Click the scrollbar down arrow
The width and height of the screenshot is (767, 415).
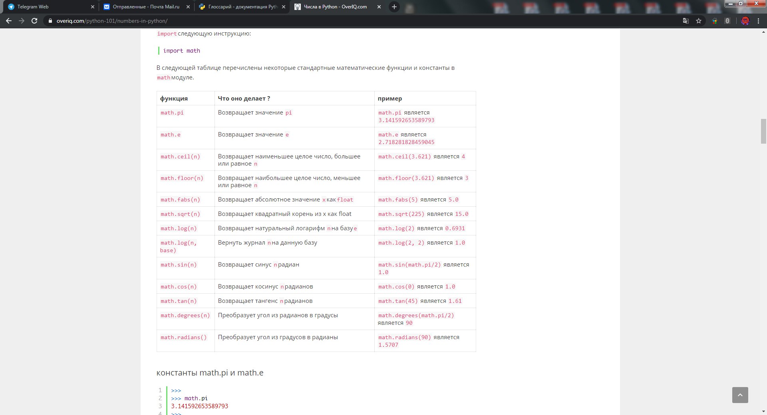tap(763, 411)
